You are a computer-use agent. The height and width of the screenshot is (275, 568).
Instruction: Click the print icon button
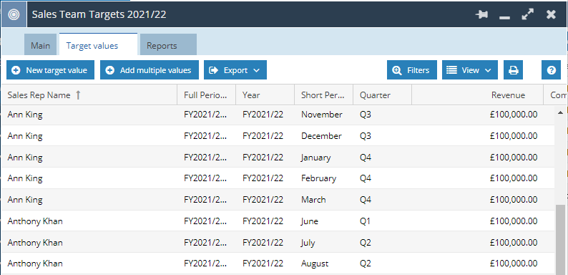click(514, 70)
